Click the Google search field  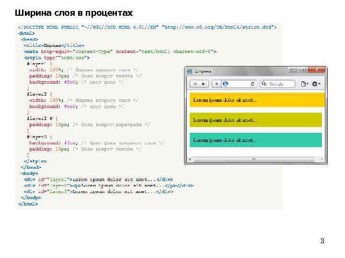click(x=277, y=84)
